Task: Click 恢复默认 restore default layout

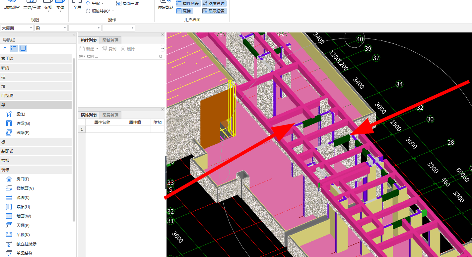Action: coord(166,5)
